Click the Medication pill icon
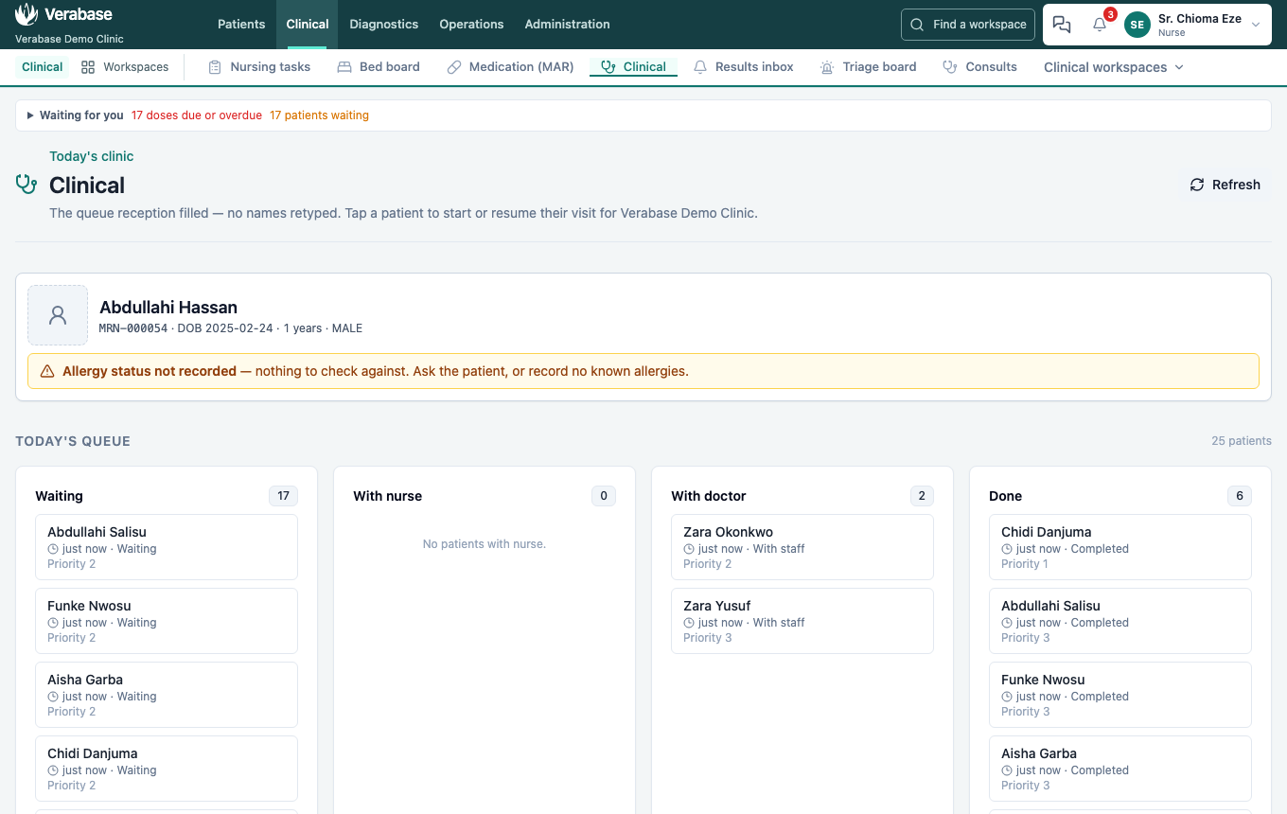 [454, 67]
